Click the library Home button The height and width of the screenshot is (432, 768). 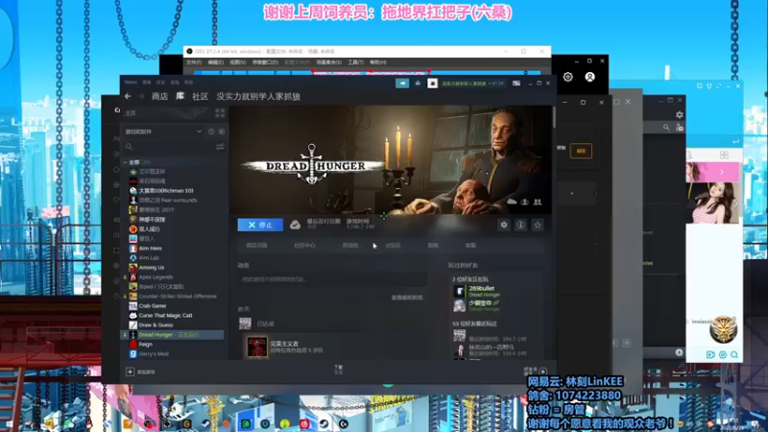click(x=166, y=113)
